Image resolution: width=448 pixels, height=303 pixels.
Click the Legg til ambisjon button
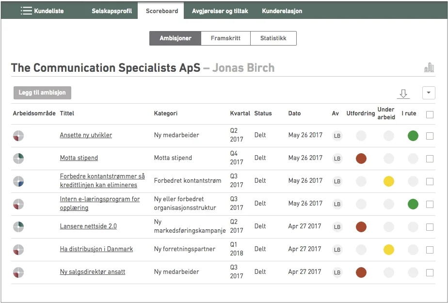pyautogui.click(x=43, y=93)
